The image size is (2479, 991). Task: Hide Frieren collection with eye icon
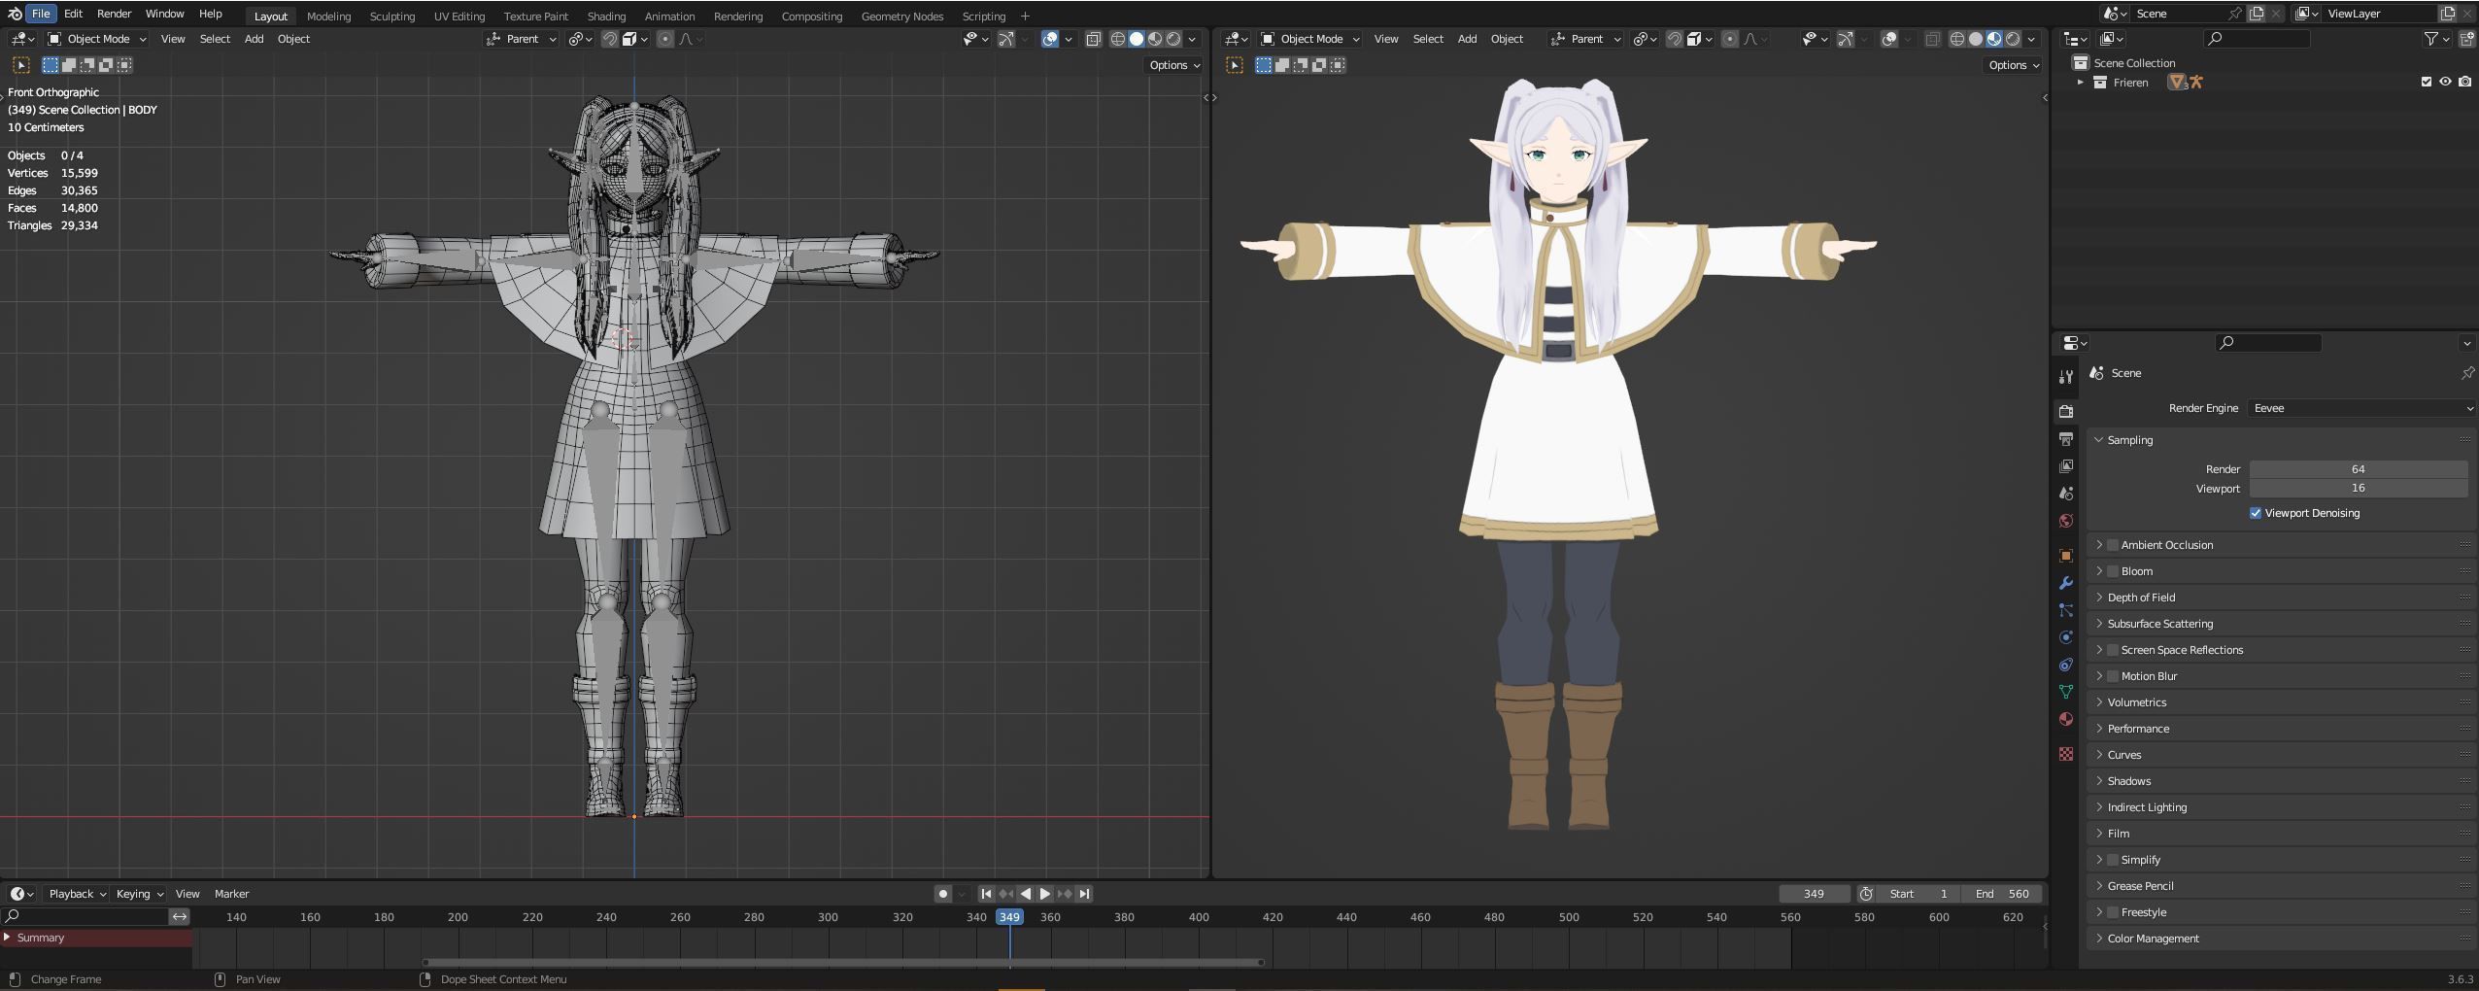(2445, 82)
